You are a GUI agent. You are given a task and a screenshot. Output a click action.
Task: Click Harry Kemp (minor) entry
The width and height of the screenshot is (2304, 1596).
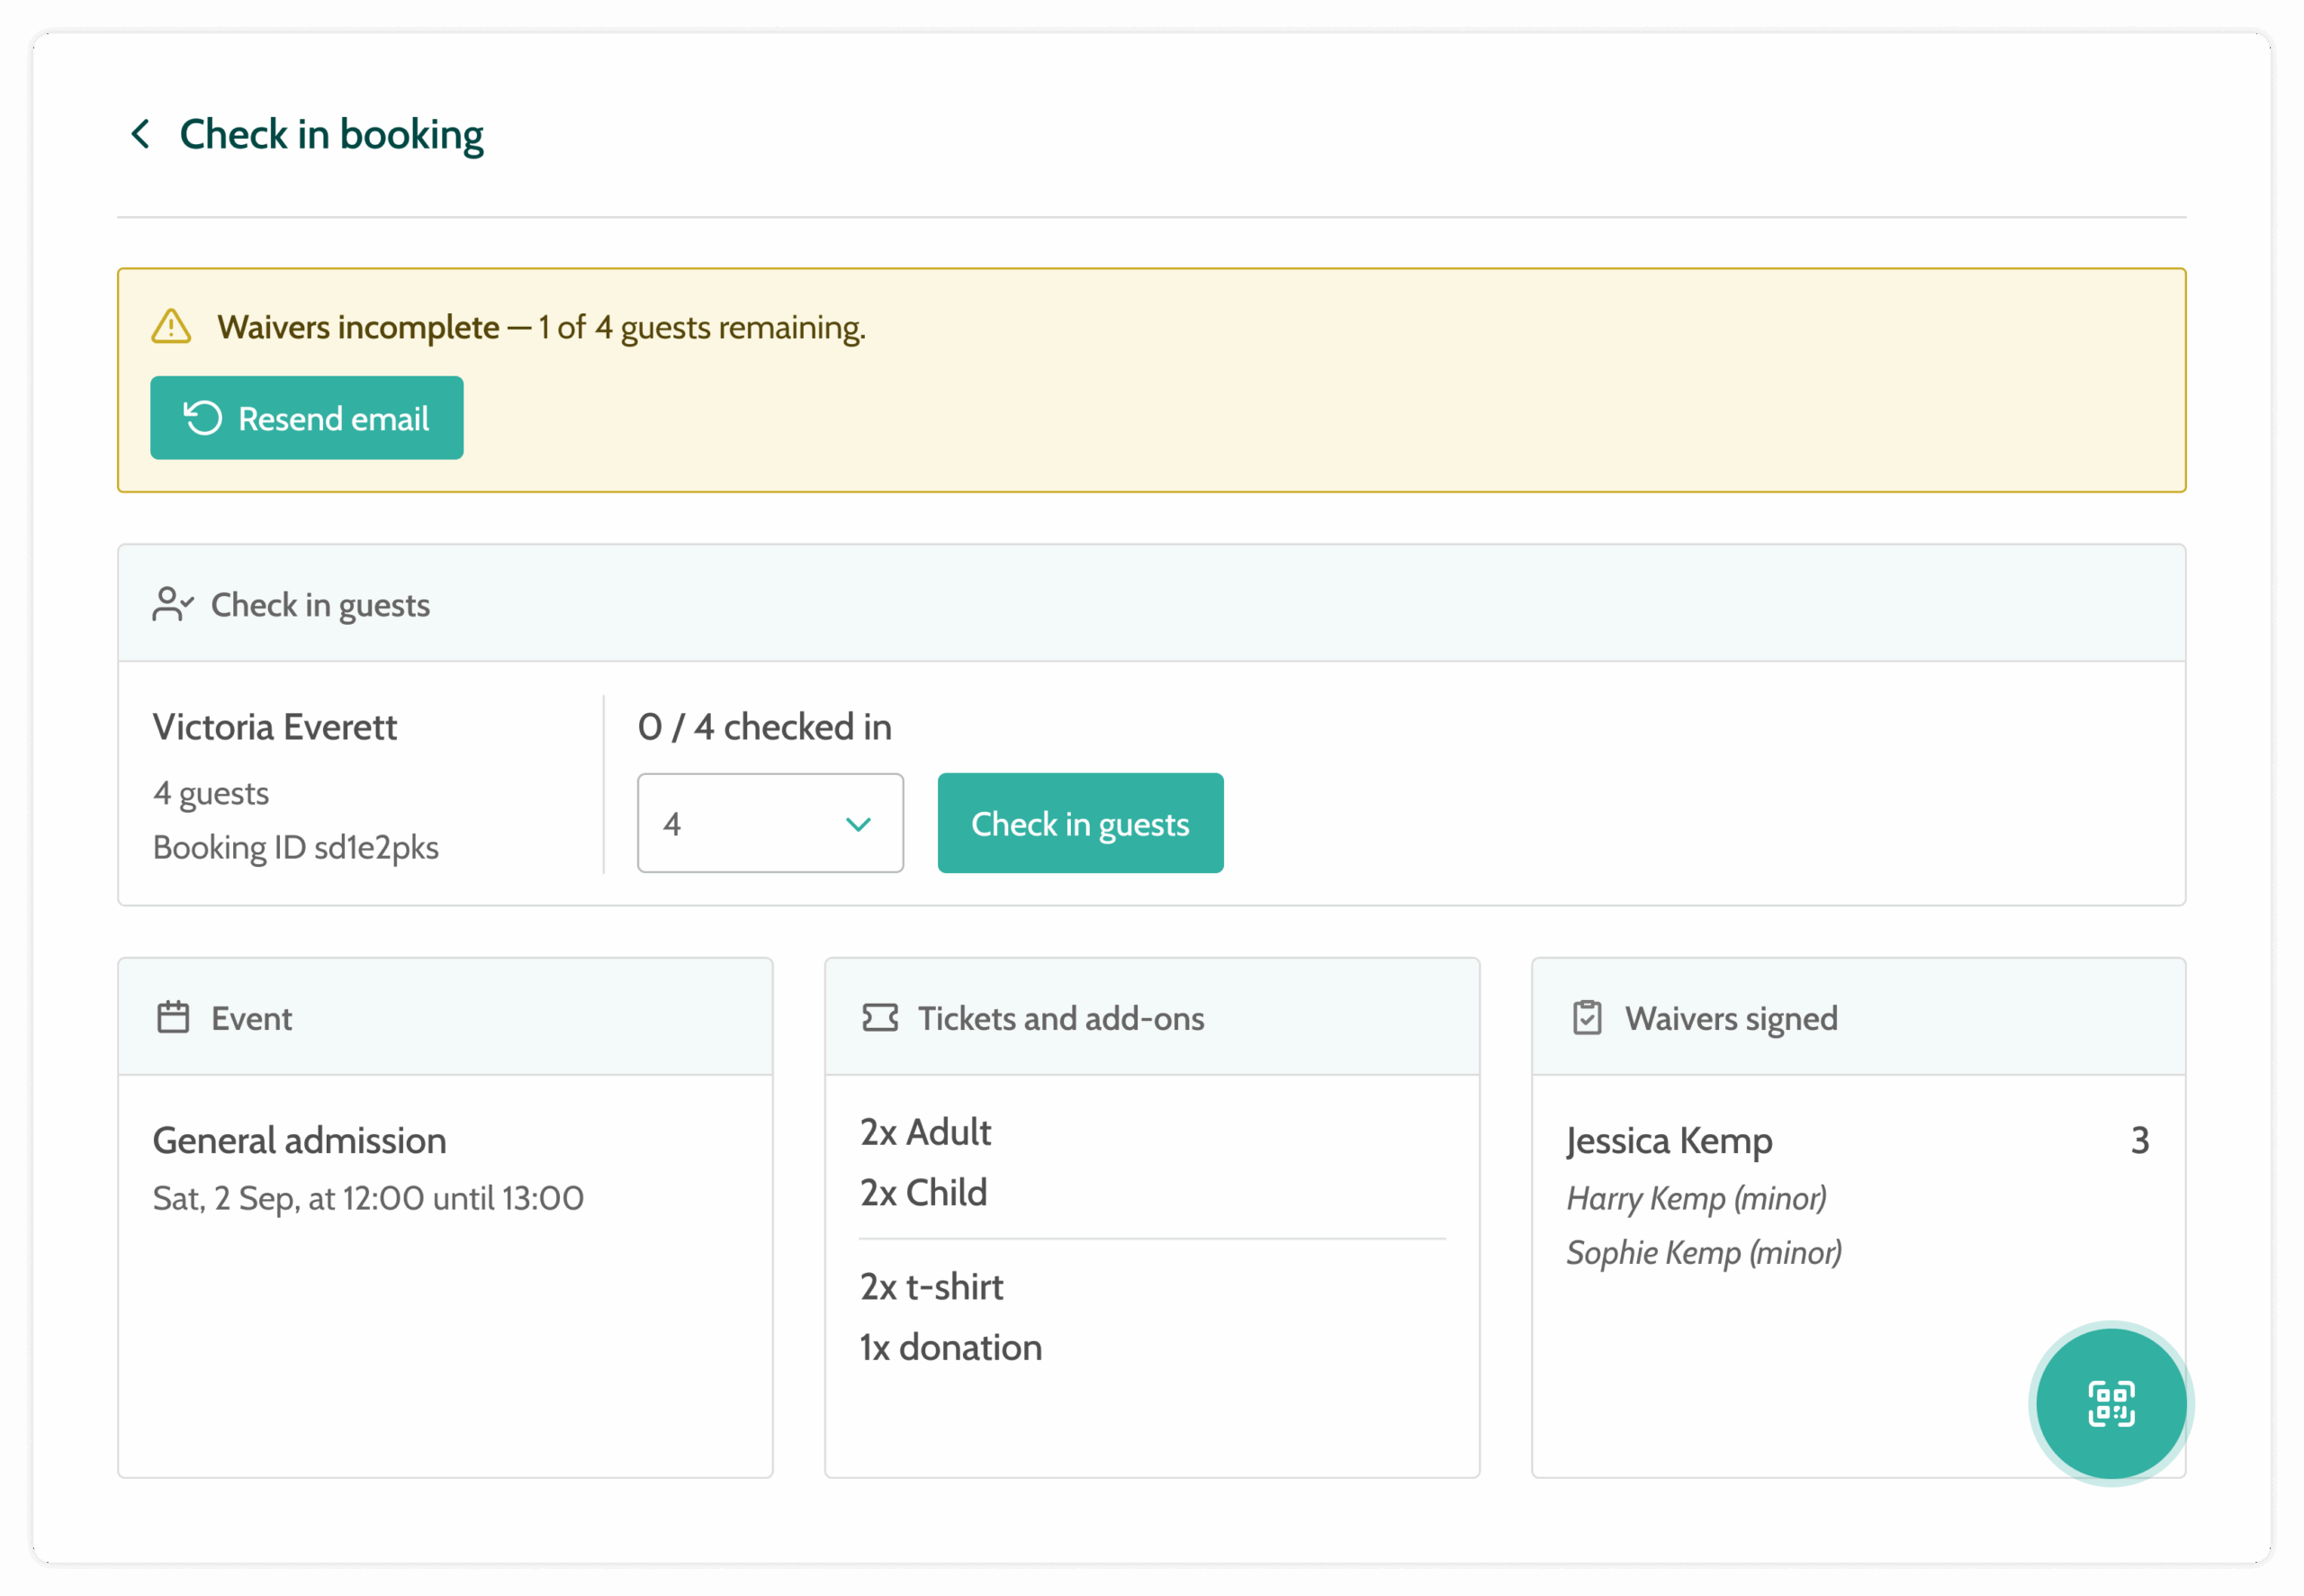coord(1696,1198)
